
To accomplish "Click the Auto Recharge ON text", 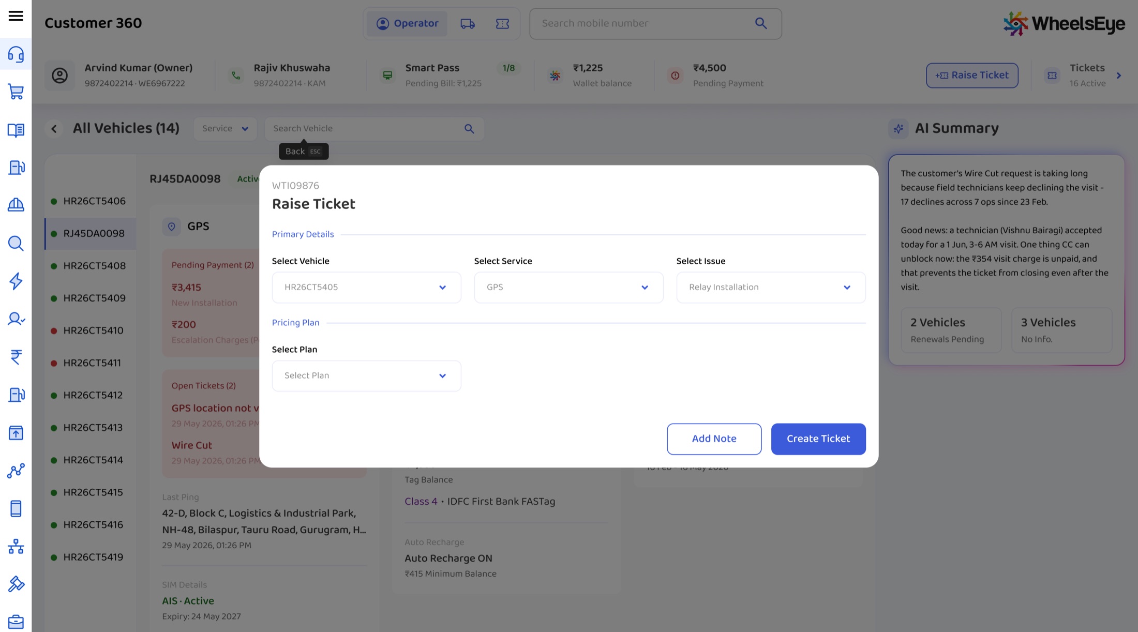I will click(448, 559).
